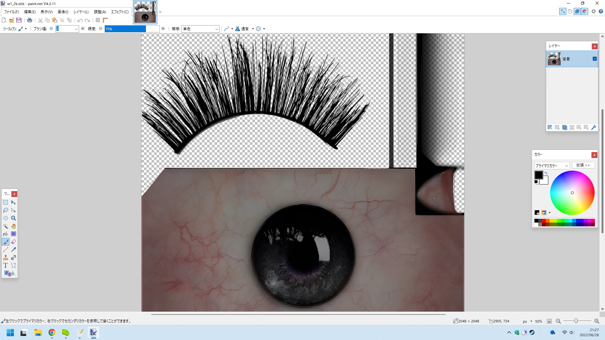Click the 拡張 >> button in color panel

[x=583, y=165]
